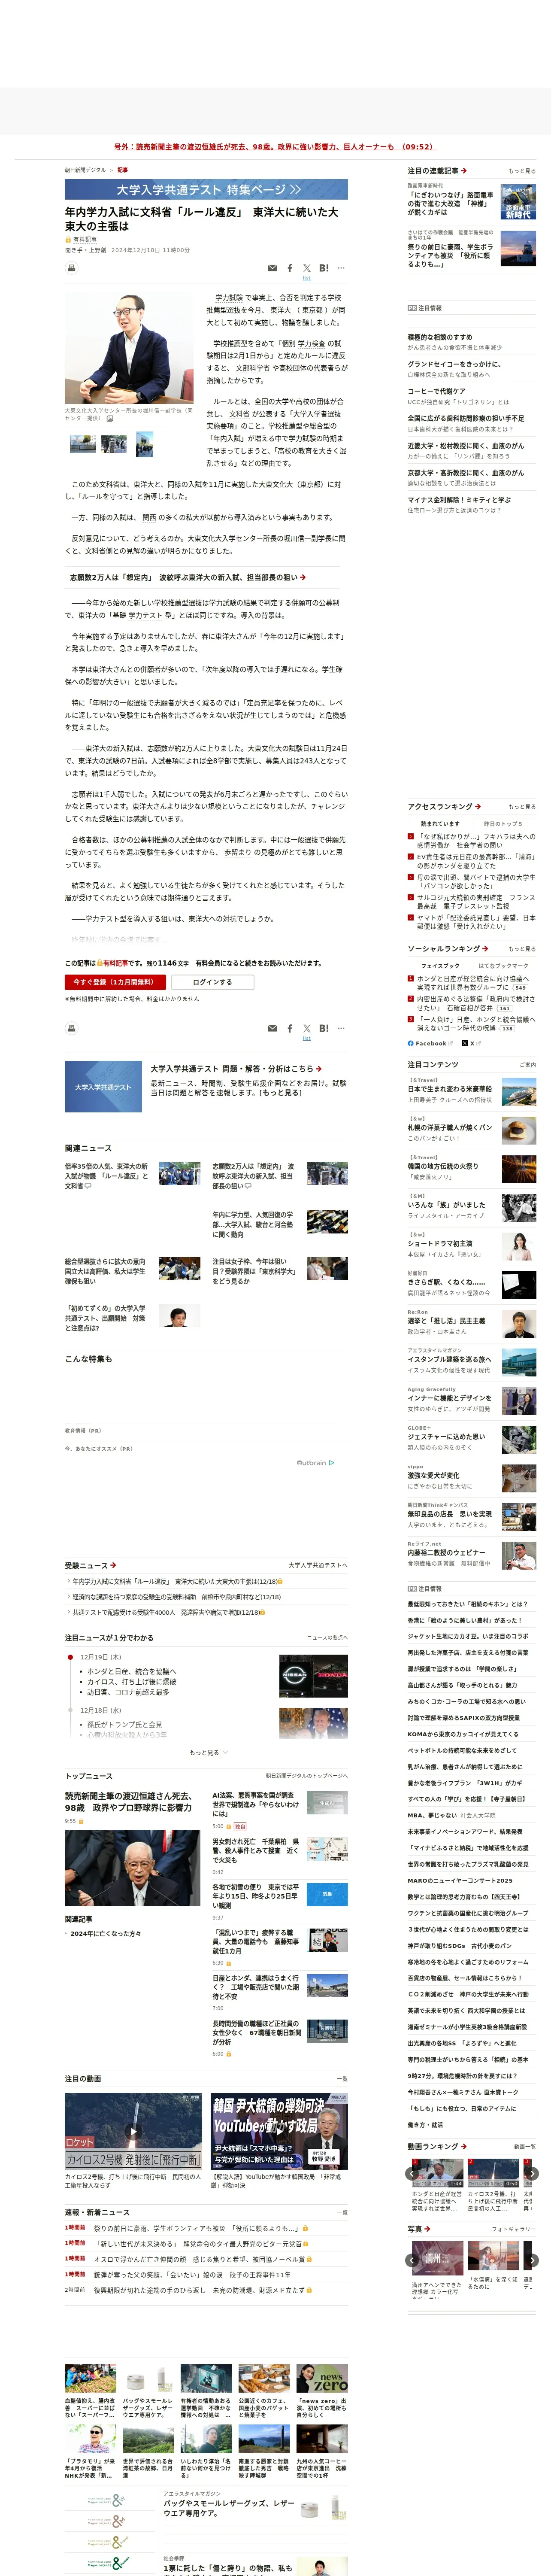Click arrow beside 注目の連載記事 heading
The height and width of the screenshot is (2576, 551).
tap(464, 171)
